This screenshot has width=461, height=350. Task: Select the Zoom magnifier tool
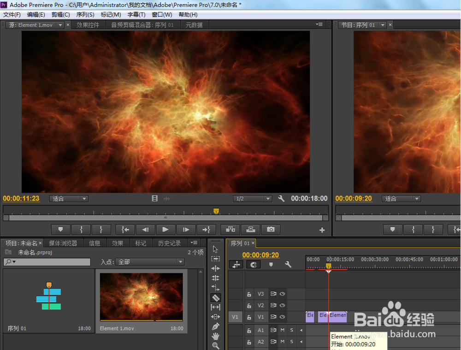215,345
